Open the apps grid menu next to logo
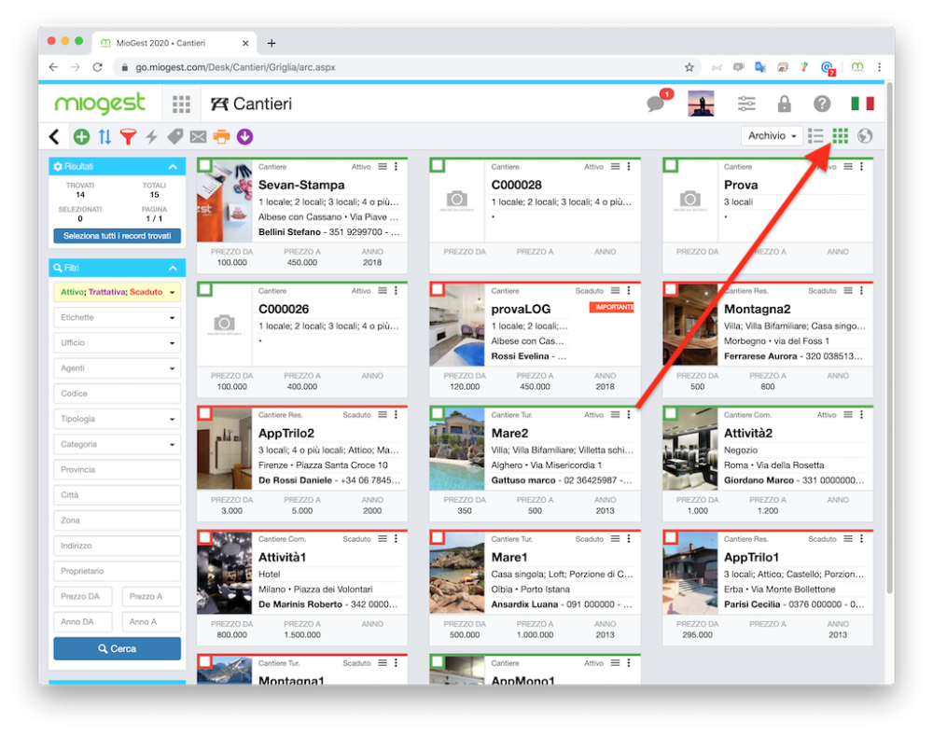The width and height of the screenshot is (933, 735). 182,104
